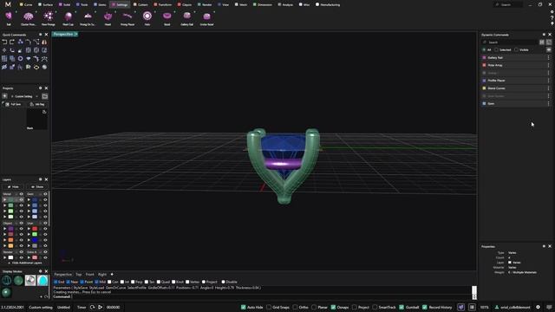Click the blue User layer color swatch
555x312 pixels.
(x=35, y=240)
